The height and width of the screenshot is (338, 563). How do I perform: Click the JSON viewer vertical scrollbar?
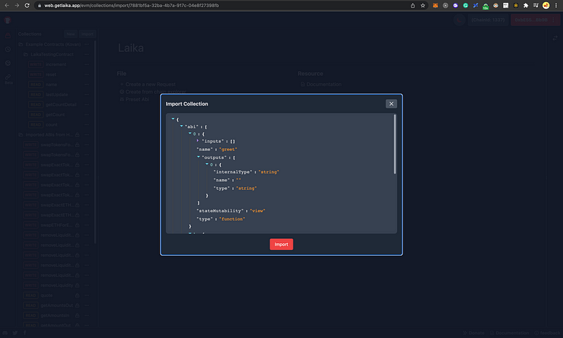[x=395, y=144]
